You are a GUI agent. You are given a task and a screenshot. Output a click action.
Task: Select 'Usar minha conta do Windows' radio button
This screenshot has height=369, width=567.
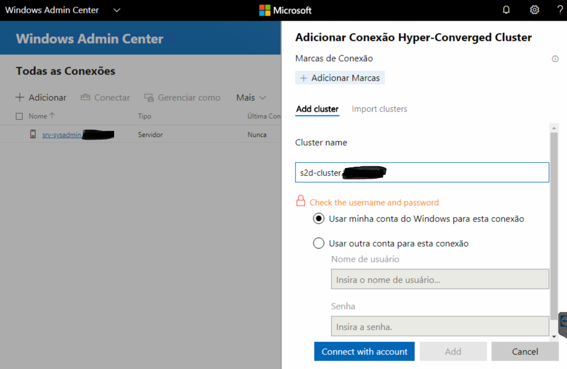click(318, 218)
